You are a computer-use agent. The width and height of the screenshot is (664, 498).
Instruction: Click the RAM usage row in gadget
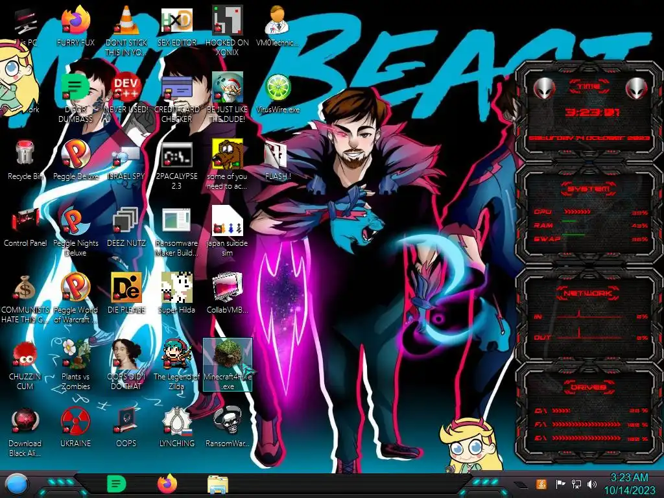click(591, 225)
